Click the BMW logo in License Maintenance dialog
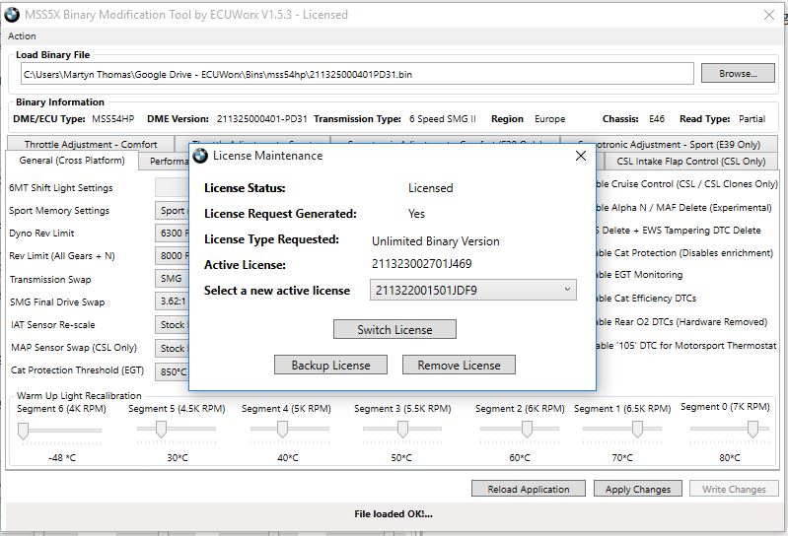 tap(200, 156)
